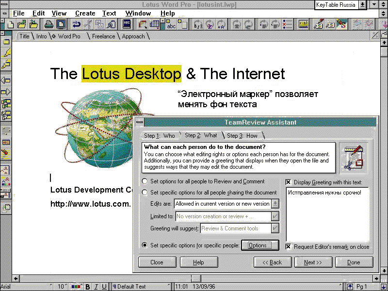Image resolution: width=388 pixels, height=291 pixels.
Task: Select 'Set specific options for specific people' radio
Action: click(x=145, y=245)
